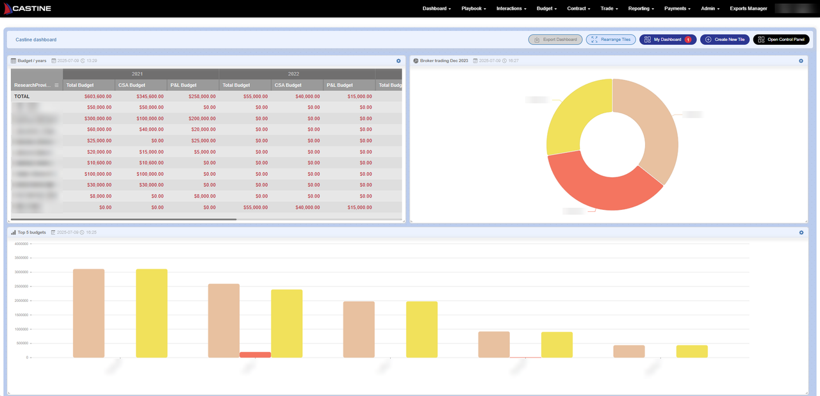Open the Broker trading Dec 2023 settings gear
Viewport: 820px width, 396px height.
pos(801,61)
